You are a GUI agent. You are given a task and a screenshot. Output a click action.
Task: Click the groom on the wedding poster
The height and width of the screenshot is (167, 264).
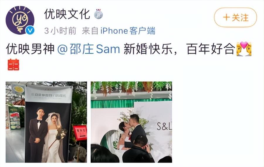[38, 134]
